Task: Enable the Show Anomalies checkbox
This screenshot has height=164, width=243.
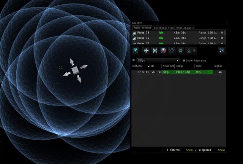Action: pyautogui.click(x=184, y=61)
